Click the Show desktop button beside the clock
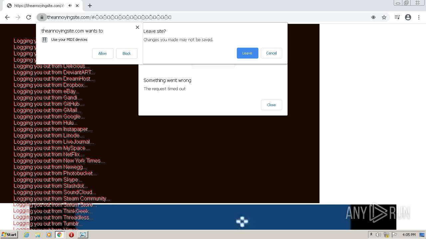 tap(423, 235)
